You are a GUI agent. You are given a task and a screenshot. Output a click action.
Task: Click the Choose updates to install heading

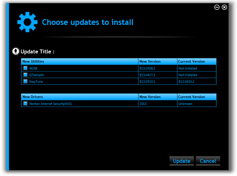click(x=88, y=22)
